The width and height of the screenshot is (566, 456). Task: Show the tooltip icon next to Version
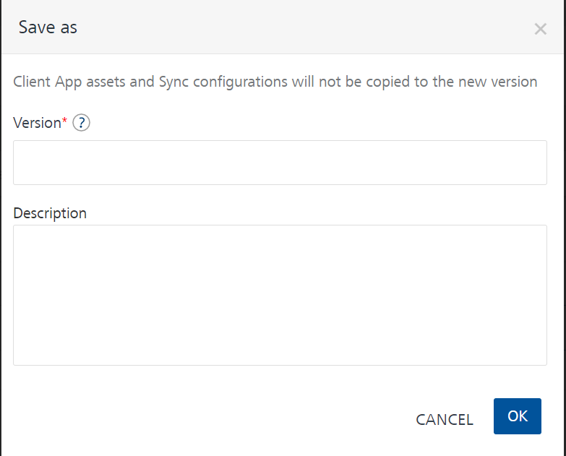click(x=82, y=124)
